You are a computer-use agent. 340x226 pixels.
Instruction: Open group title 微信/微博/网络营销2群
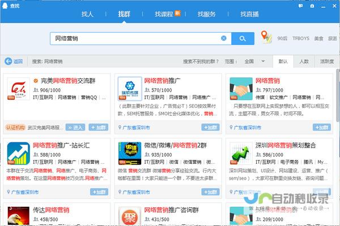click(x=176, y=145)
